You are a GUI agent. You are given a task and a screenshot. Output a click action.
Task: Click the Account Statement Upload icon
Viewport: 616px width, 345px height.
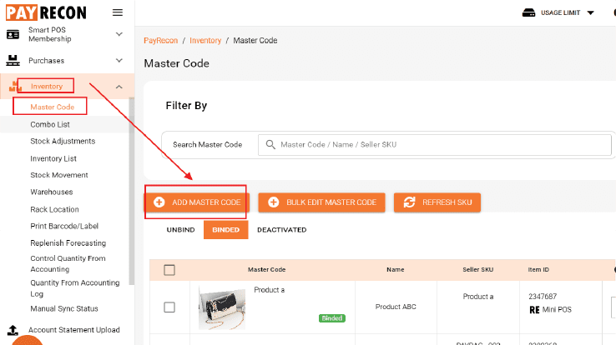13,330
